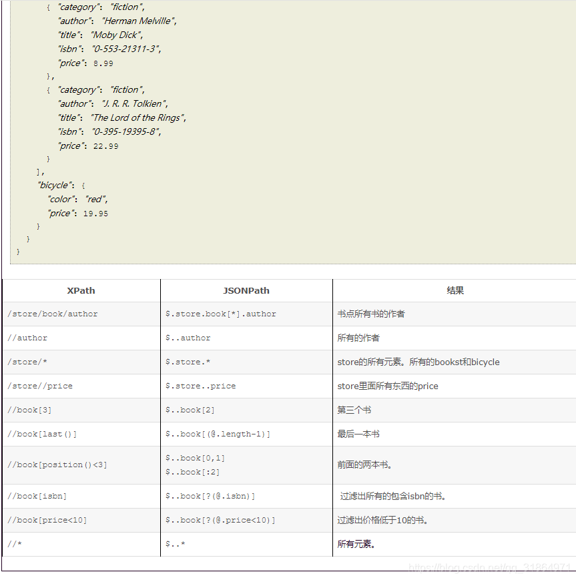Viewport: 576px width, 580px height.
Task: Click the store的所有元素 result description
Action: pos(418,362)
